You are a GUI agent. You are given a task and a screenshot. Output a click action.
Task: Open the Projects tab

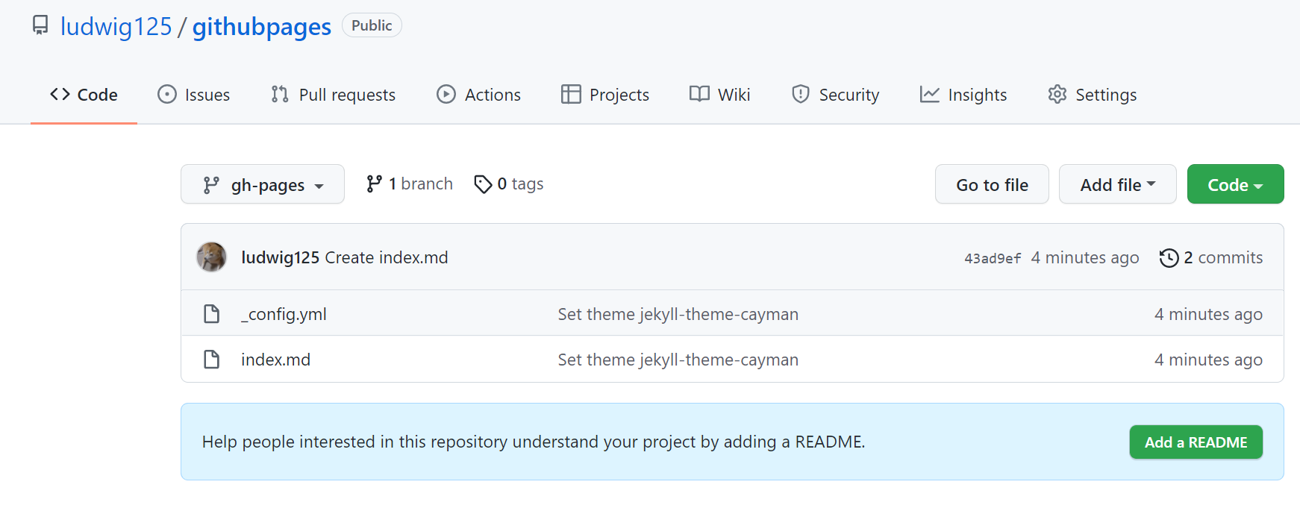pyautogui.click(x=605, y=95)
